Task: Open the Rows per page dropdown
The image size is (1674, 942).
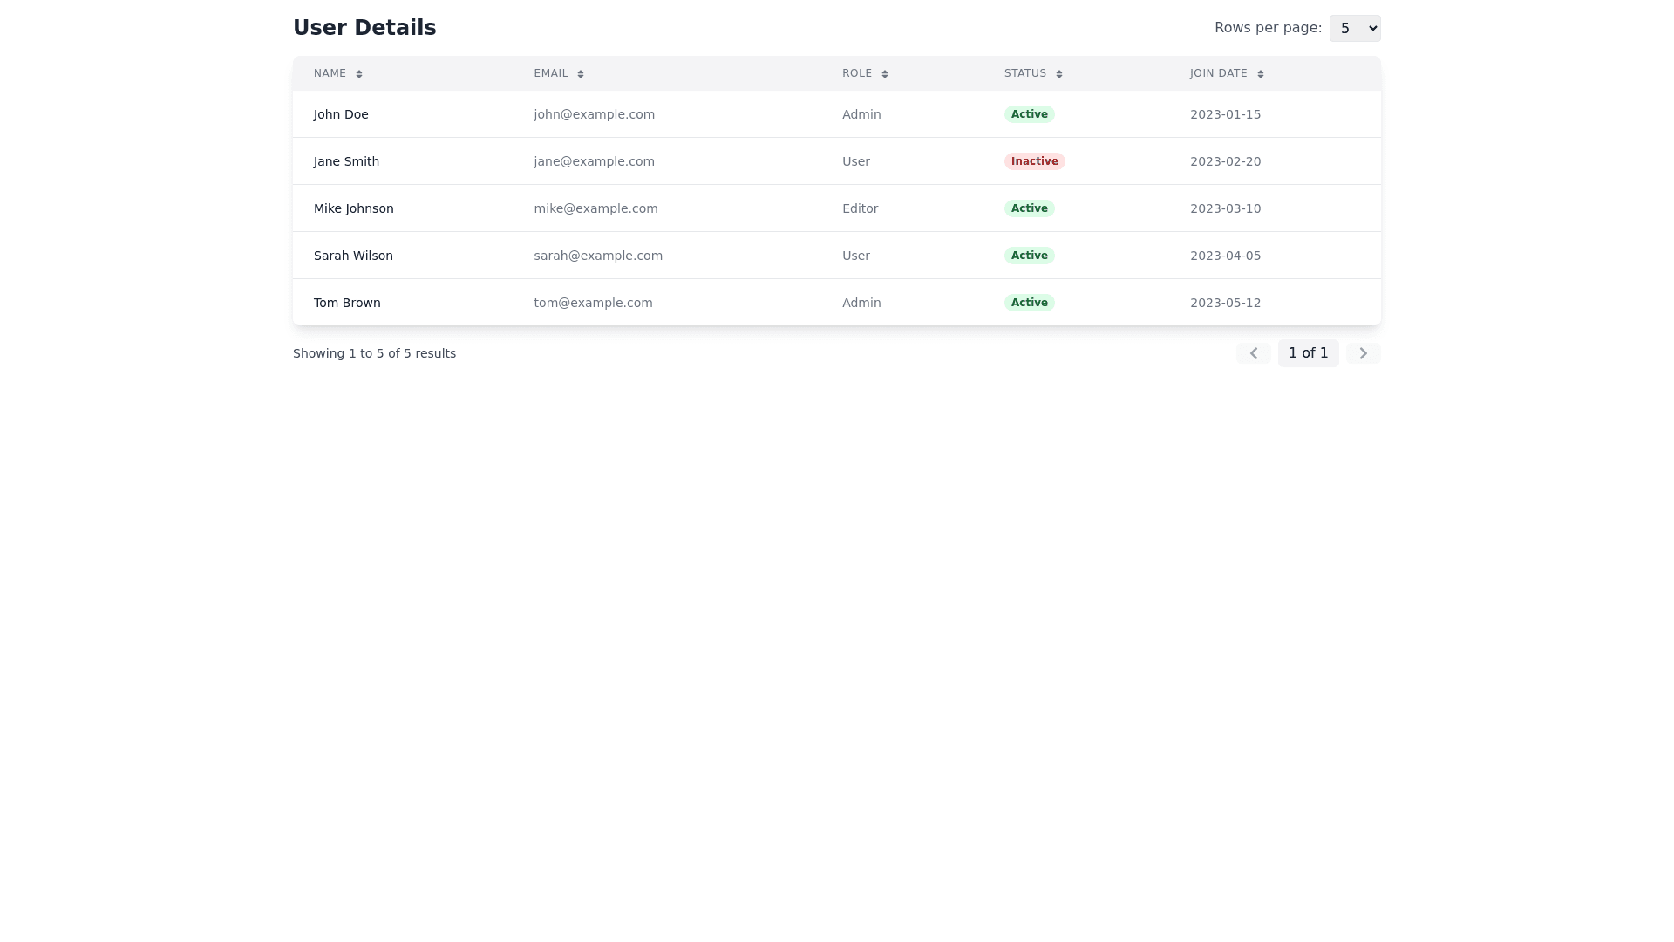Action: pos(1354,28)
